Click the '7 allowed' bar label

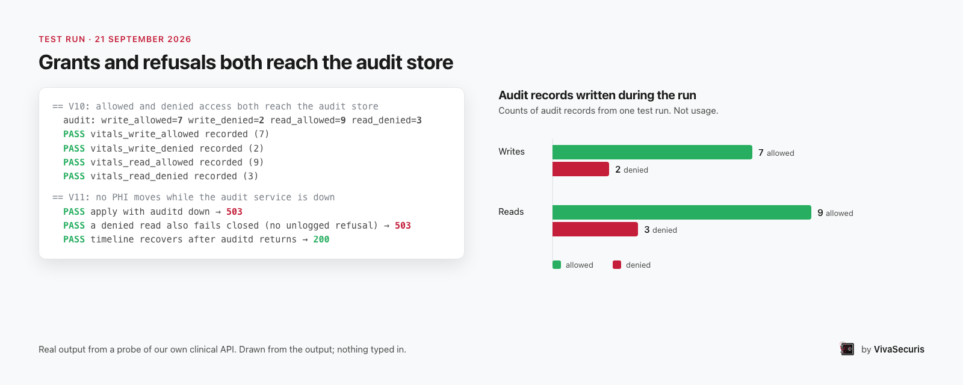pos(776,153)
